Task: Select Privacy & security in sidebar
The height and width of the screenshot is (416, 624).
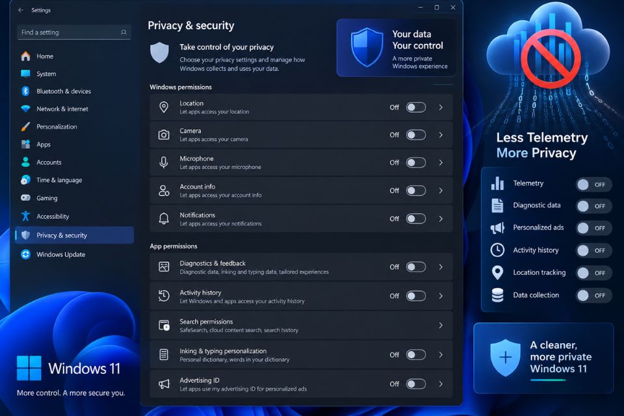Action: 74,235
